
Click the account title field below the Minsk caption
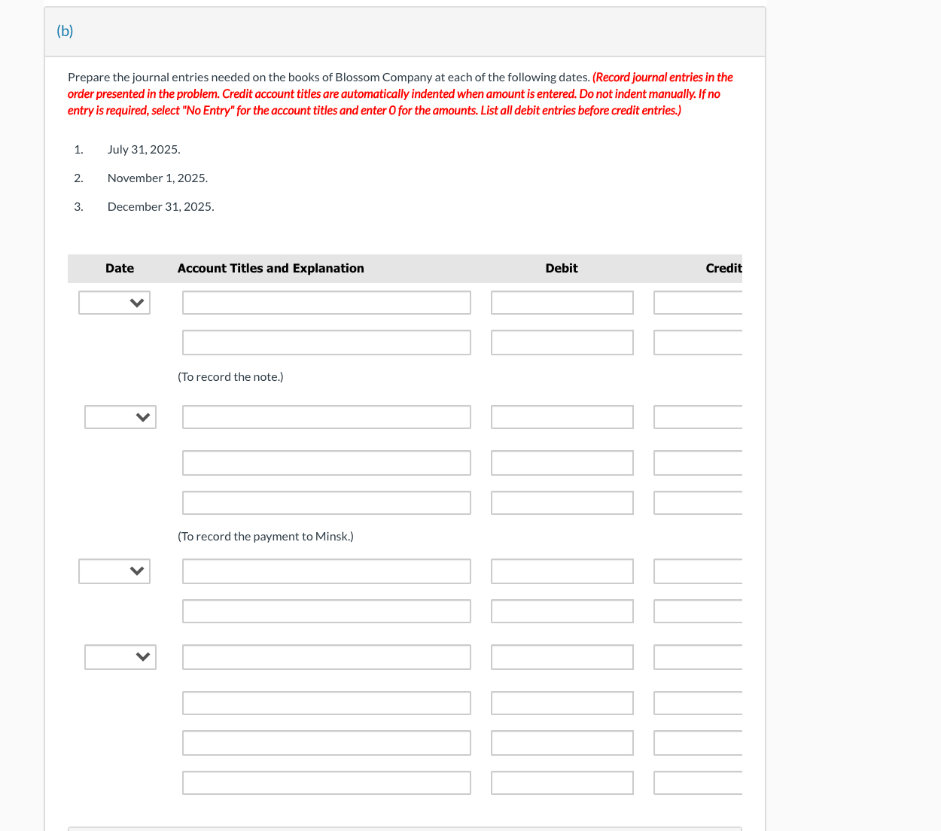pos(326,571)
